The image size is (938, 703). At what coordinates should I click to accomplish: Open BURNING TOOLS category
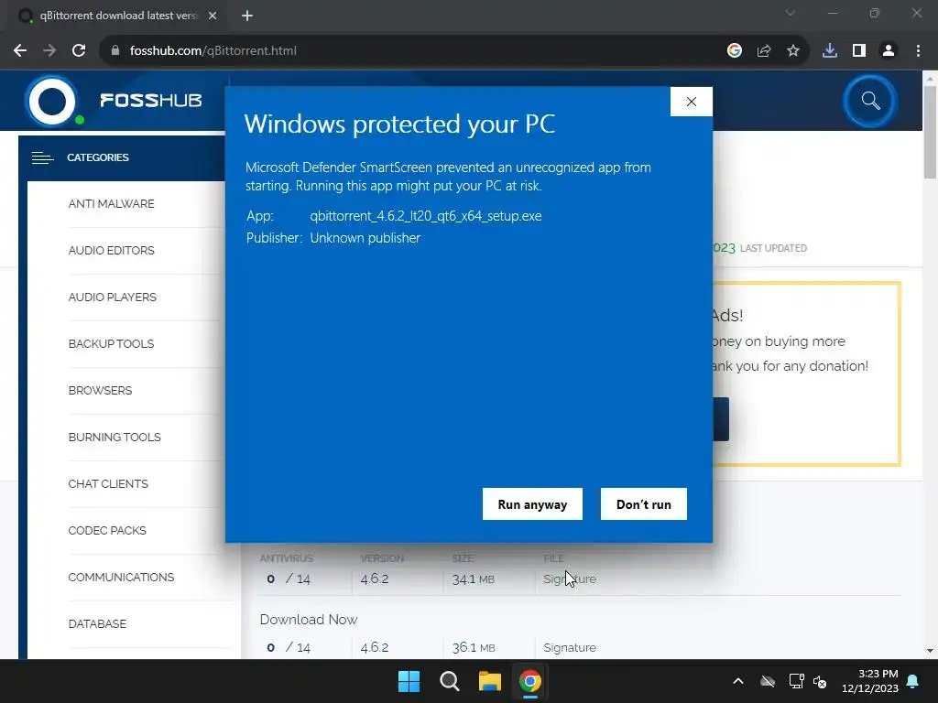tap(115, 437)
